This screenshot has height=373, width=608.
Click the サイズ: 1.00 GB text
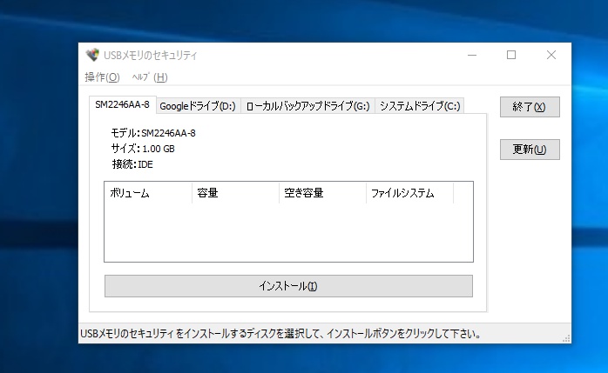coord(143,149)
